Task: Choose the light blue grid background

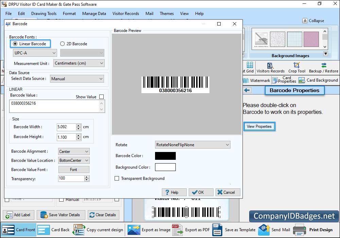Action: tap(294, 39)
